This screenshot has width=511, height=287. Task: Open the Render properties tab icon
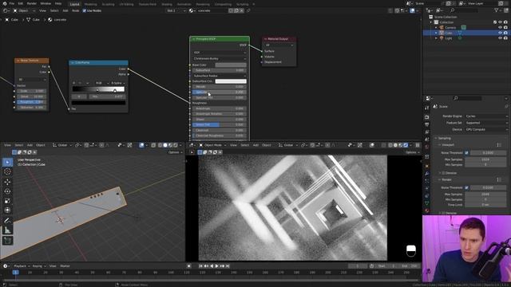click(x=427, y=117)
